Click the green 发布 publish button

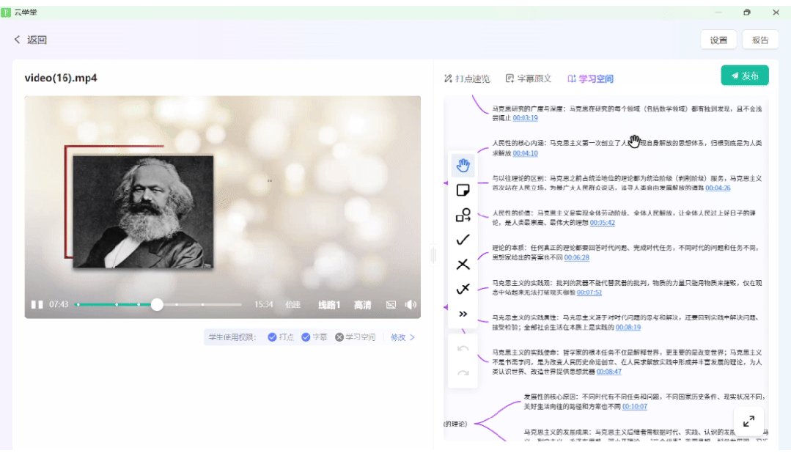745,76
